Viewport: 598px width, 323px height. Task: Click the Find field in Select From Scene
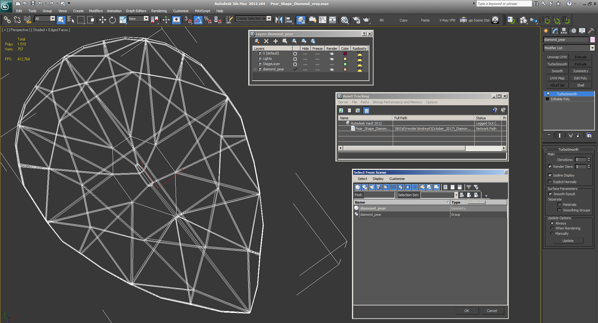tap(379, 195)
